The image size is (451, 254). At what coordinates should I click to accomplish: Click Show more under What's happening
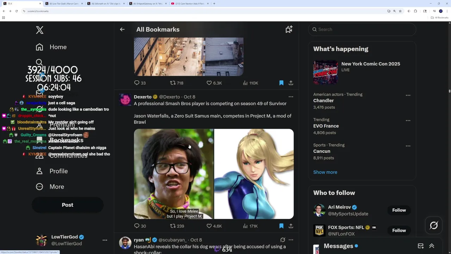point(325,172)
